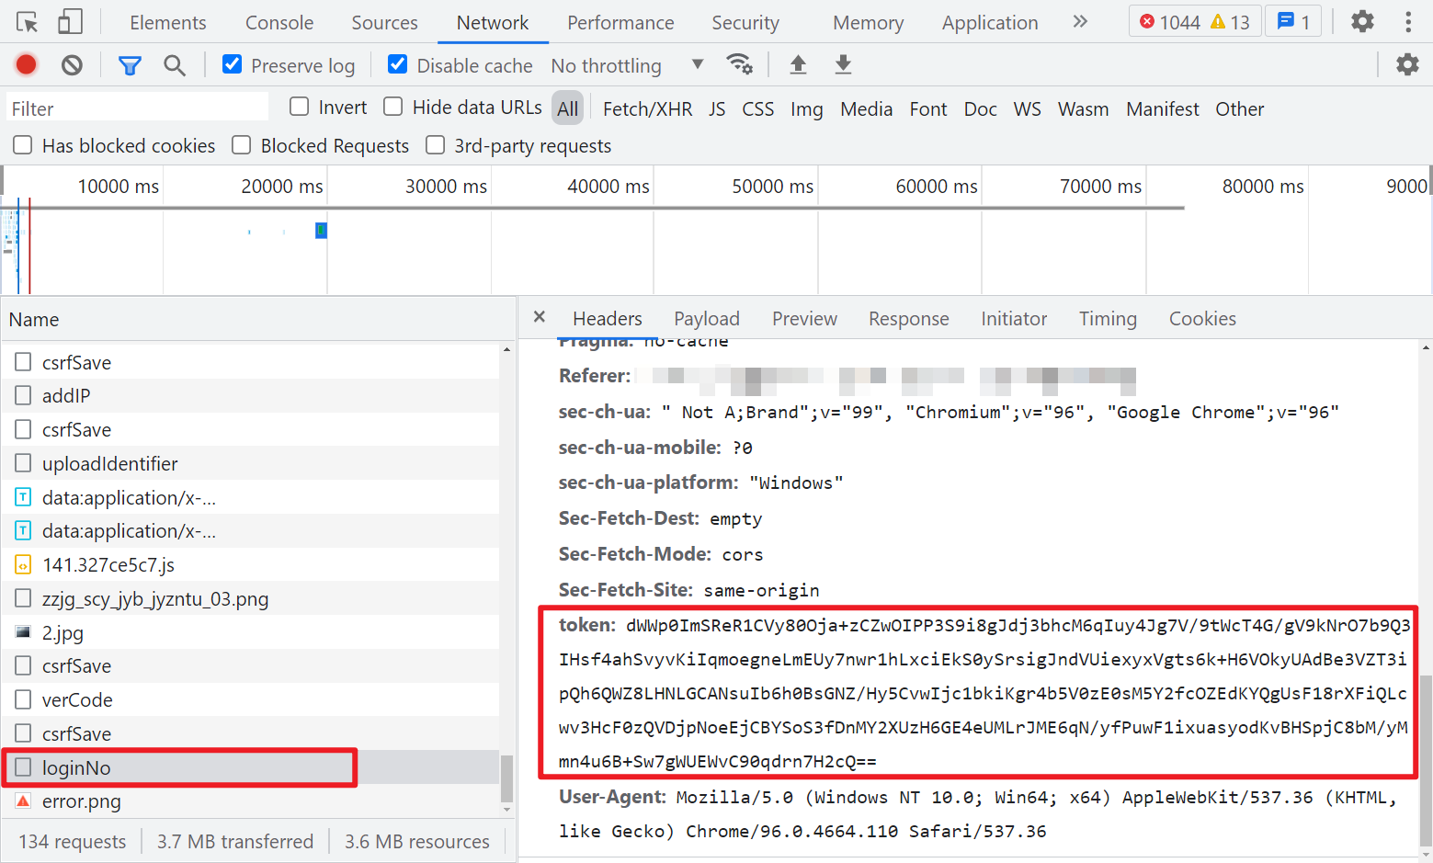Stop recording network log

click(x=26, y=64)
